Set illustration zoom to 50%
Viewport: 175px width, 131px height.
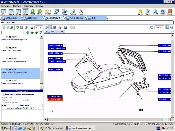pos(11,12)
